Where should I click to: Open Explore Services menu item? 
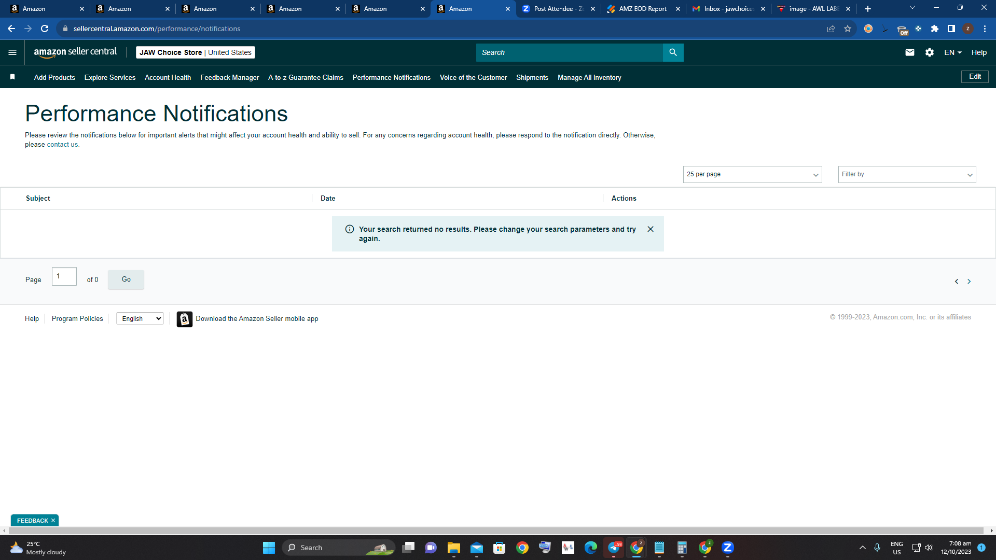click(110, 77)
